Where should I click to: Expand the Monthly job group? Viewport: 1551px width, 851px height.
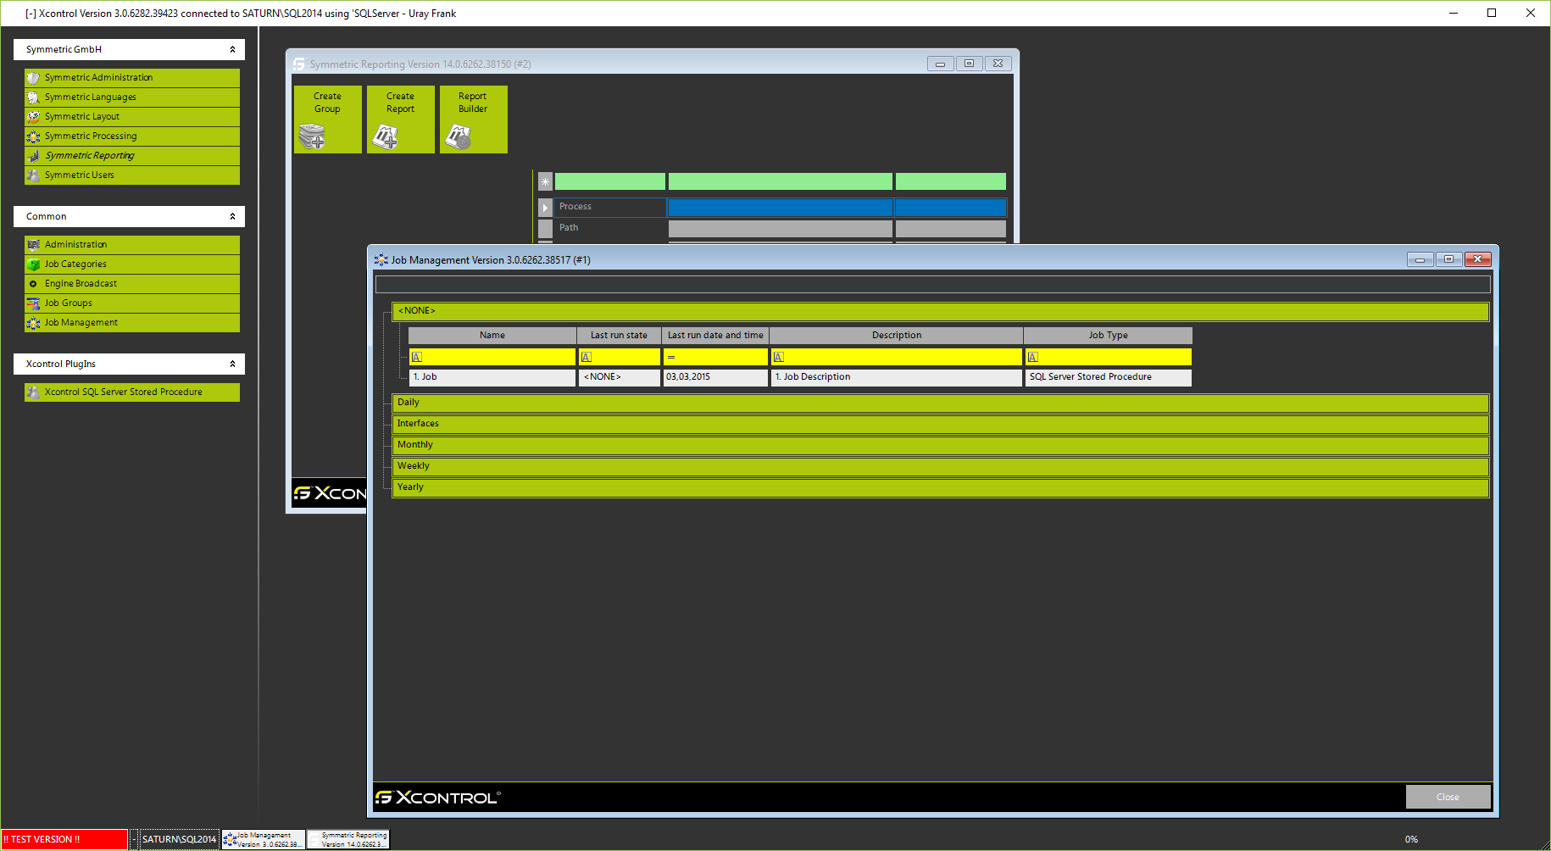pyautogui.click(x=941, y=445)
